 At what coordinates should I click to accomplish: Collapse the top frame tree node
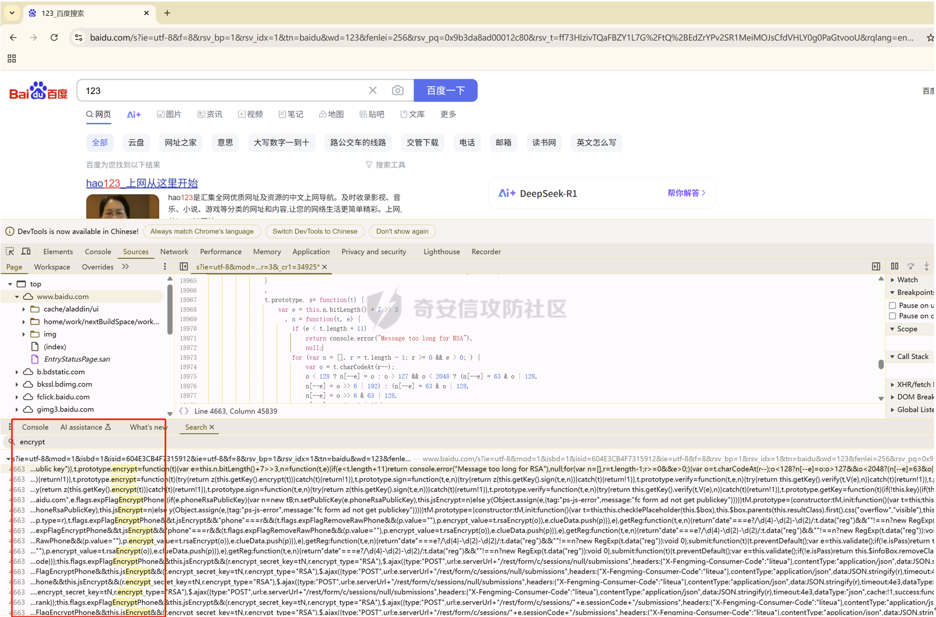pyautogui.click(x=10, y=284)
